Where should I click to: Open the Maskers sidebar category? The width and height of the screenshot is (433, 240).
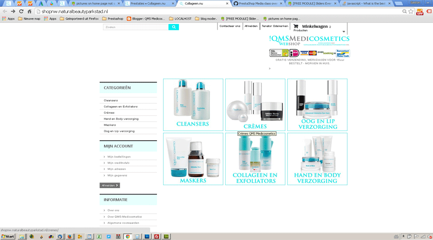point(110,125)
